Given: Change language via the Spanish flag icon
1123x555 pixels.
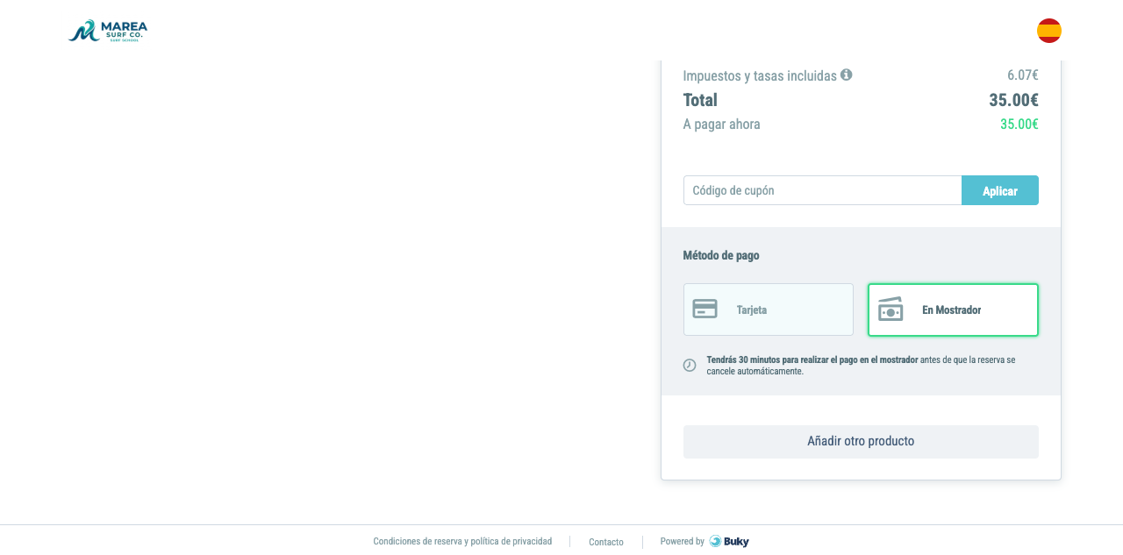Looking at the screenshot, I should coord(1049,31).
